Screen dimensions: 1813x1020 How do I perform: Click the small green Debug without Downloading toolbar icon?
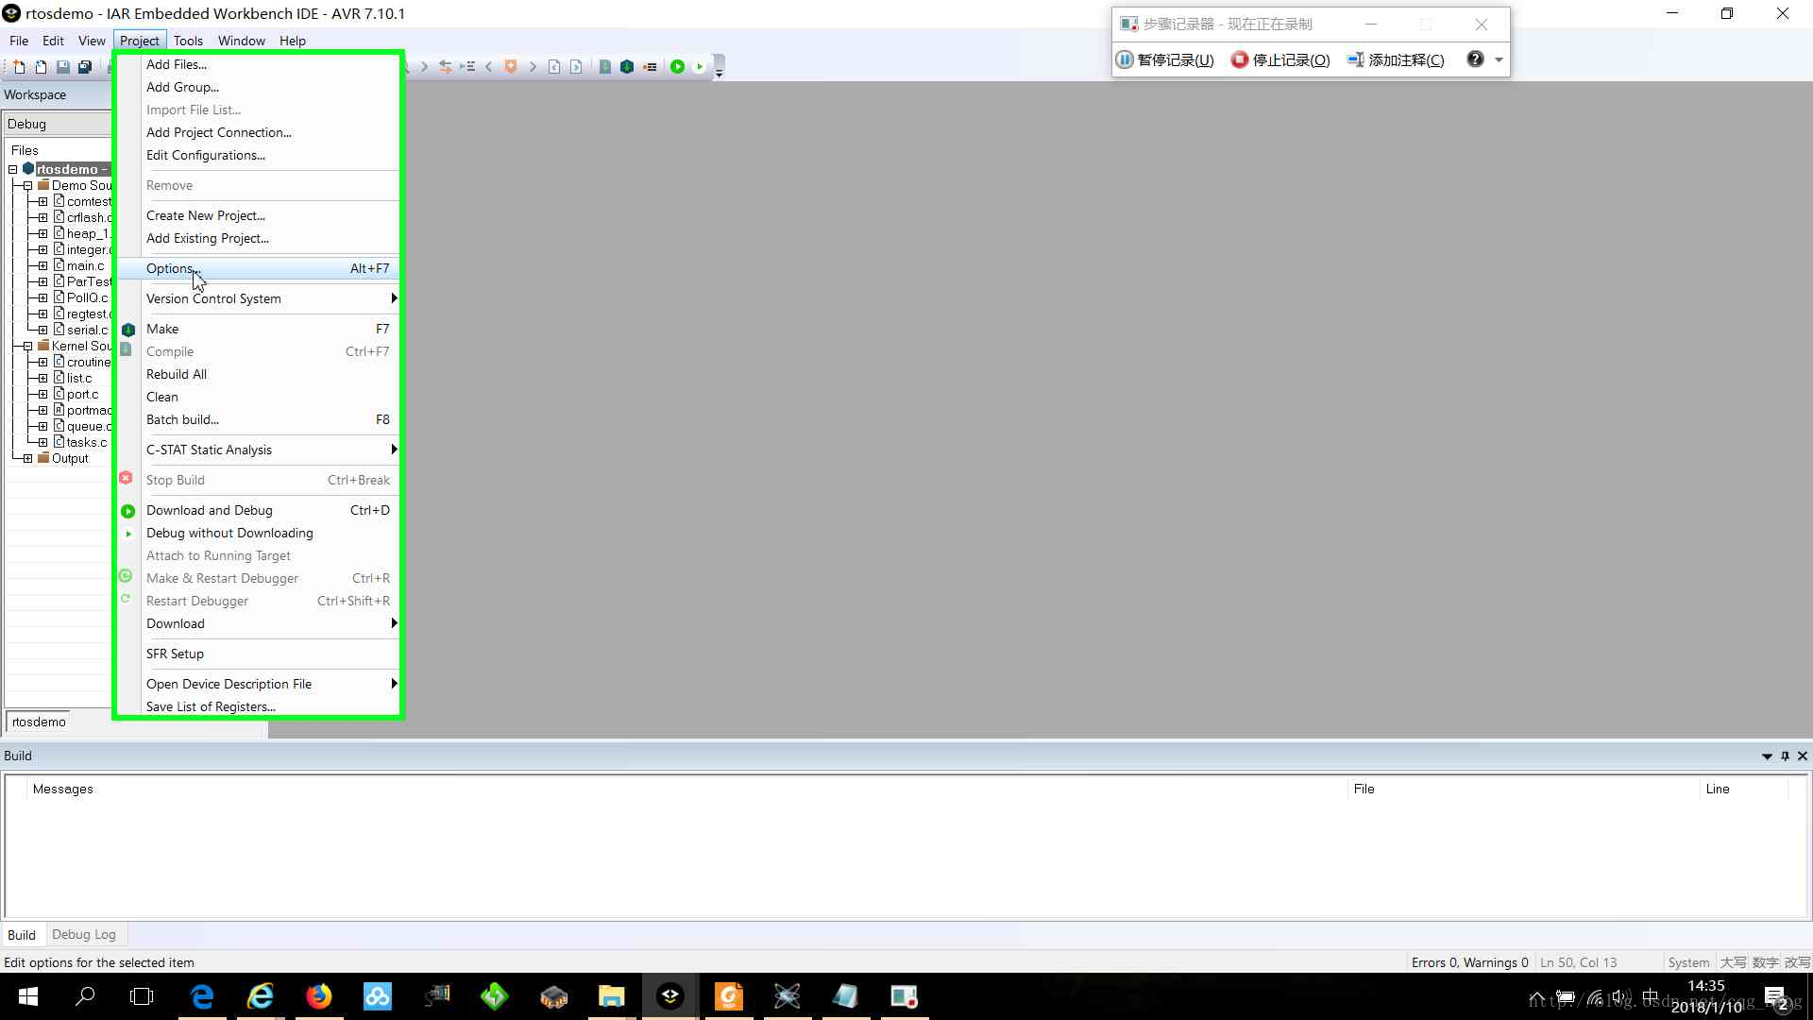(x=700, y=67)
